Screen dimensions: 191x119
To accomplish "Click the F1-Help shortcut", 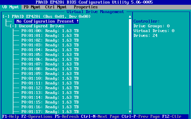I will (11, 117).
